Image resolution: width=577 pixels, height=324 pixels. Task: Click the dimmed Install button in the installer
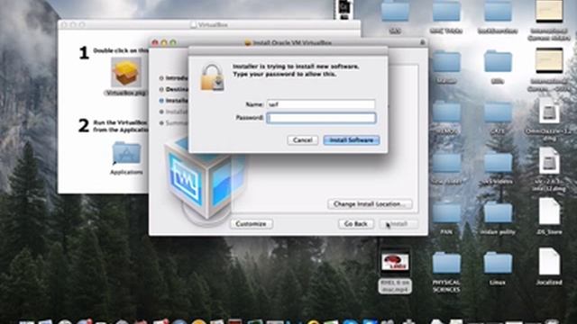398,224
